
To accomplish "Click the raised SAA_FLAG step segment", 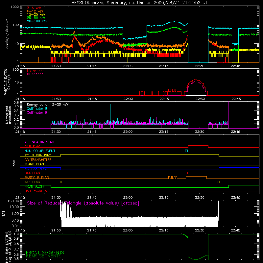I will click(195, 172).
